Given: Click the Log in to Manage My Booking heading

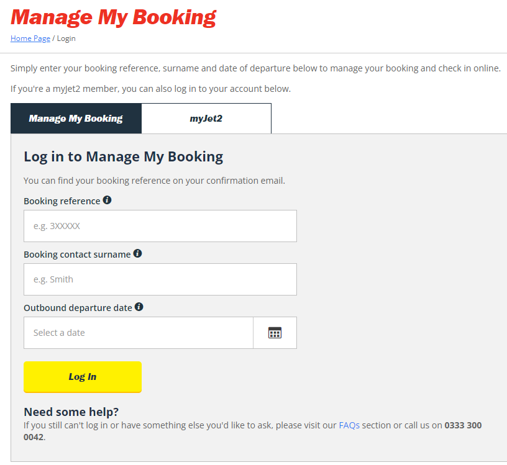Looking at the screenshot, I should pyautogui.click(x=124, y=156).
